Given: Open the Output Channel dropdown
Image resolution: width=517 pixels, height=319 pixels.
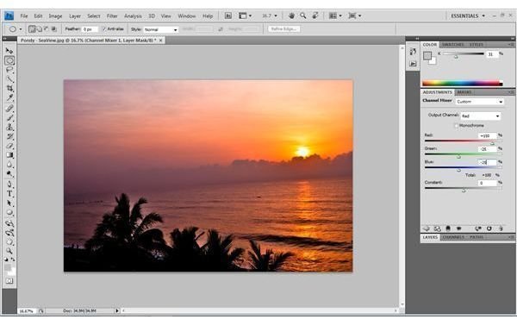Looking at the screenshot, I should coord(481,116).
